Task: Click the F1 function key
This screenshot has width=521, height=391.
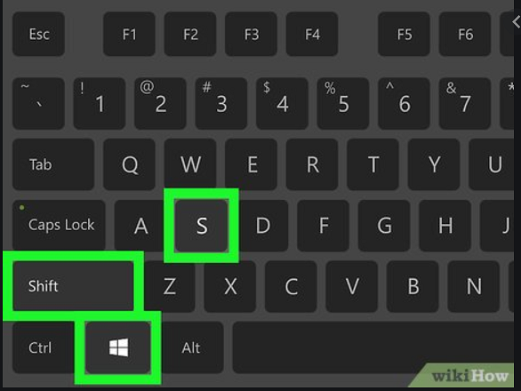Action: click(129, 34)
